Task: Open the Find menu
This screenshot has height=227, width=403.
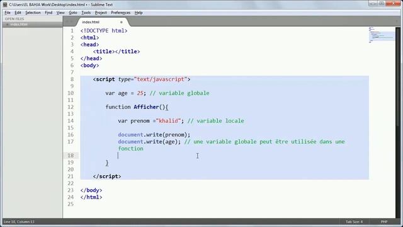Action: 48,13
